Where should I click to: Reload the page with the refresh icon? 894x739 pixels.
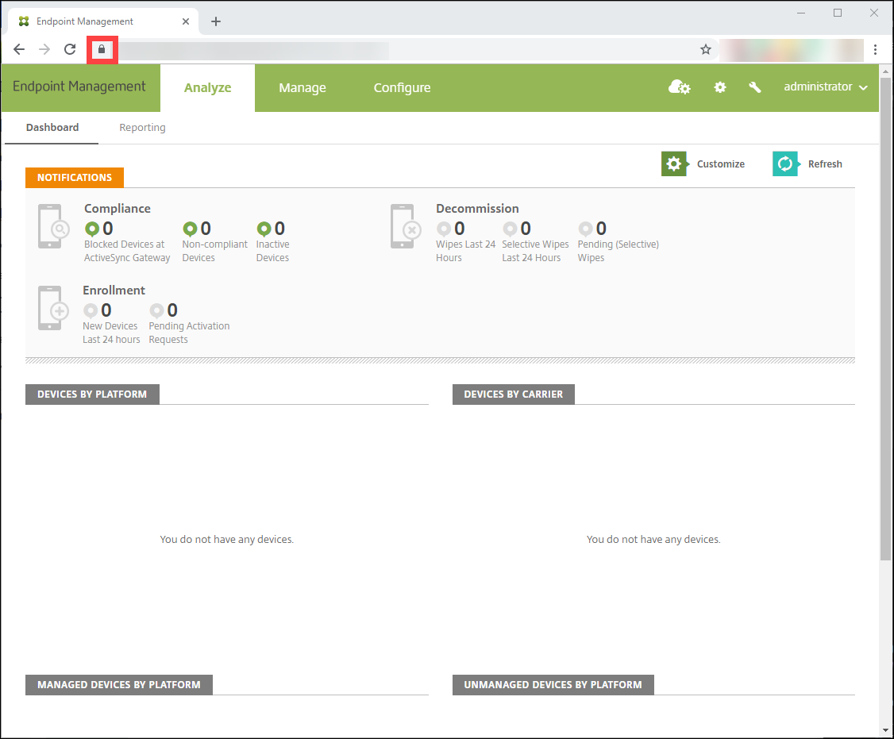pyautogui.click(x=70, y=49)
